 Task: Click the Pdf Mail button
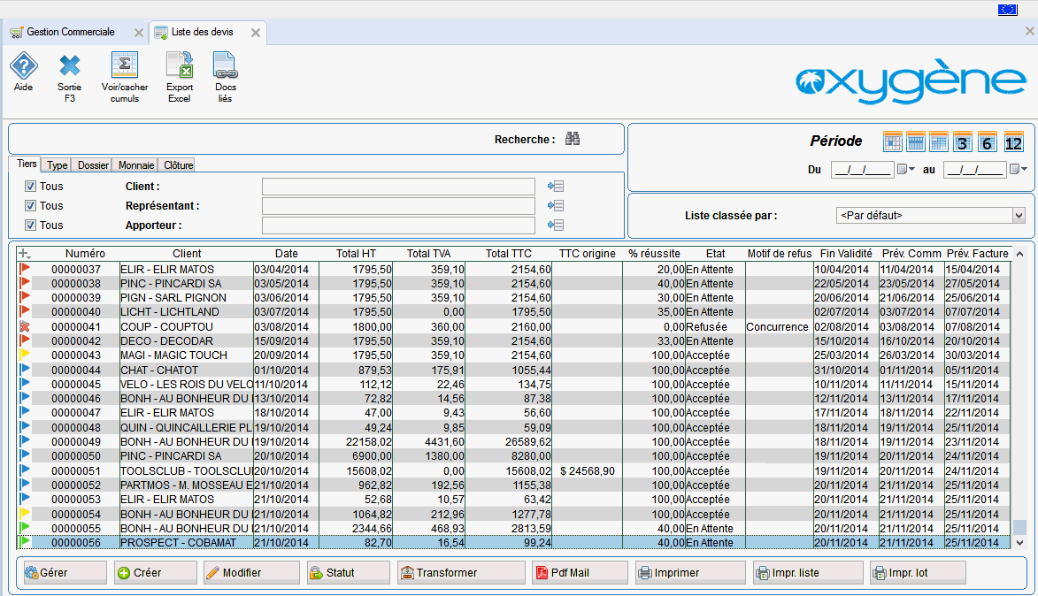pos(580,573)
